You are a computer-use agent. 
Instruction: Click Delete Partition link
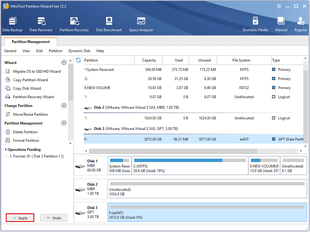(x=25, y=132)
